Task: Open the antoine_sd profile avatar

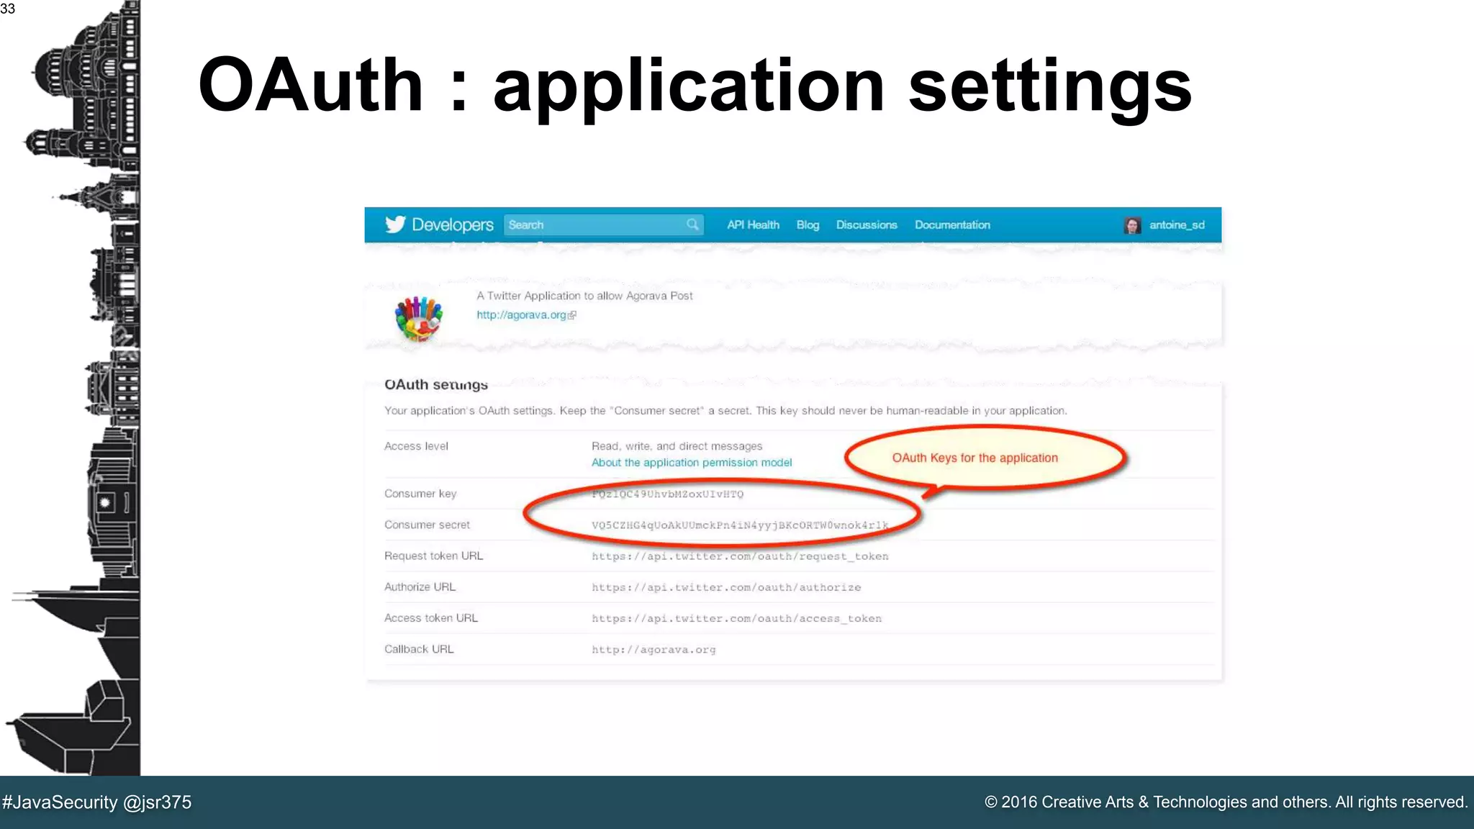Action: point(1132,225)
